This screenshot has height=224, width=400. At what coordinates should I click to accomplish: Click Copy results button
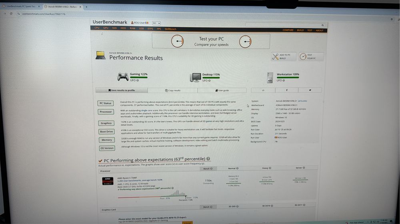point(173,90)
